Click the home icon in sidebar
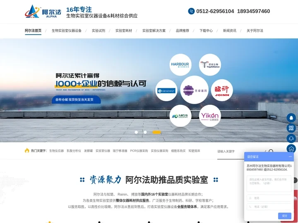298x223 pixels. coord(291,149)
